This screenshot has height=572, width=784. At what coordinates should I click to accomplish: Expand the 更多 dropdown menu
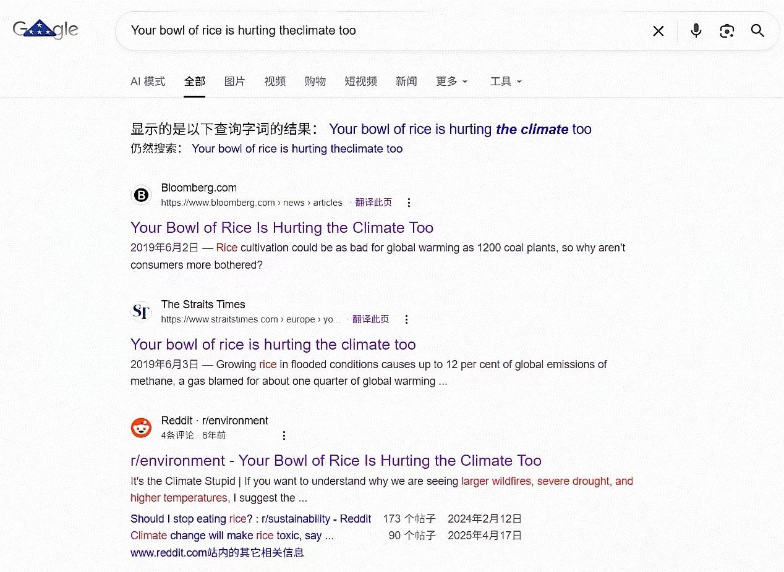pyautogui.click(x=452, y=82)
